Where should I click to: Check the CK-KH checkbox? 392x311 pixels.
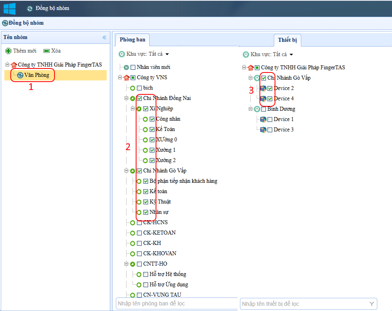click(x=140, y=243)
